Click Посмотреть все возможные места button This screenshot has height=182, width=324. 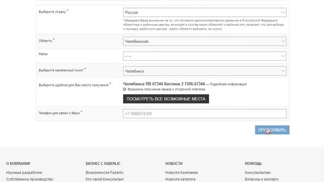pyautogui.click(x=166, y=99)
